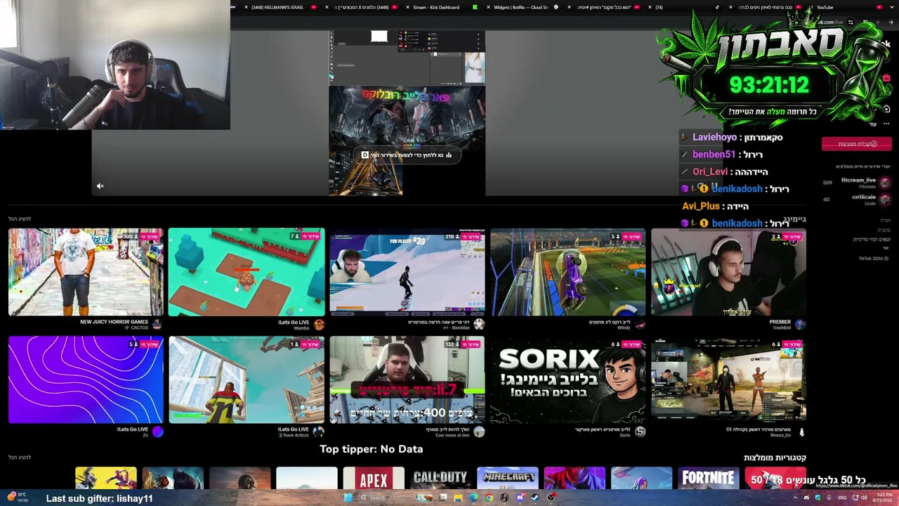Open the purple wavy-lines live thumbnail
This screenshot has height=506, width=899.
86,379
